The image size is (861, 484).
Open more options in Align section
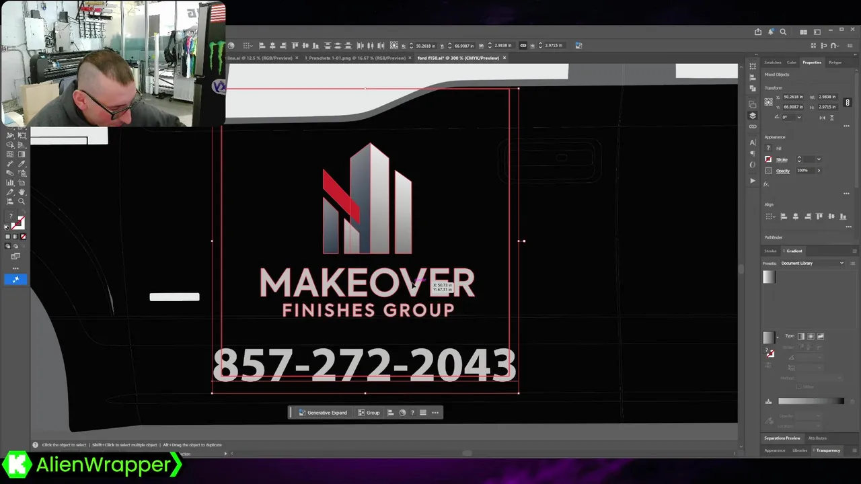(x=848, y=227)
